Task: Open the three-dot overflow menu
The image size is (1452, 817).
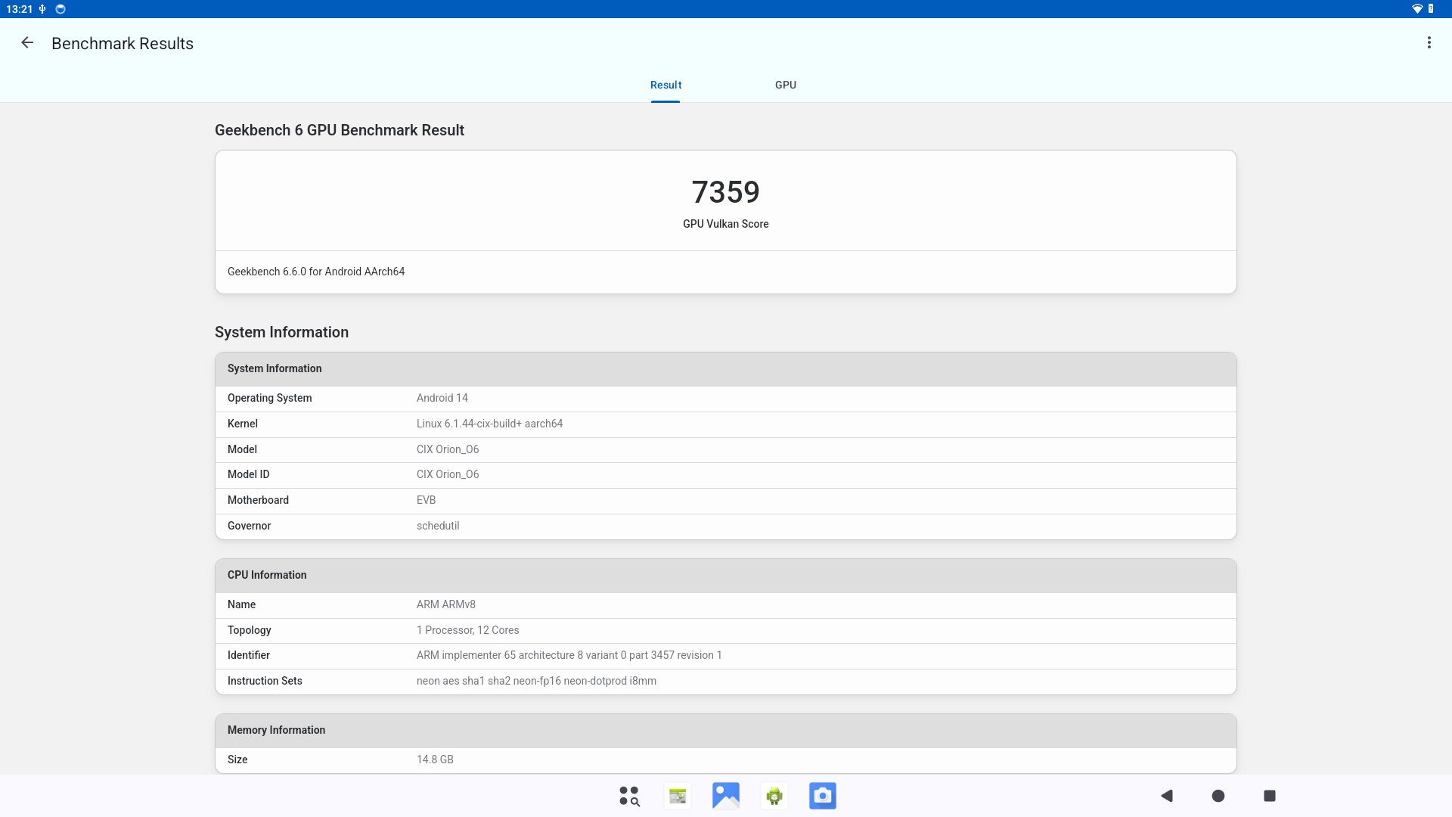Action: point(1429,43)
